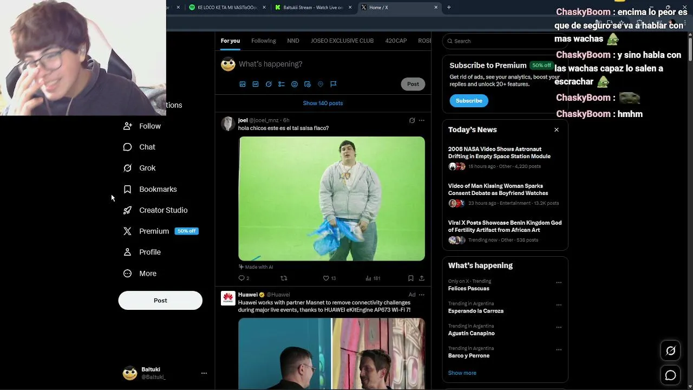Show more trends link
The height and width of the screenshot is (390, 693).
[462, 373]
